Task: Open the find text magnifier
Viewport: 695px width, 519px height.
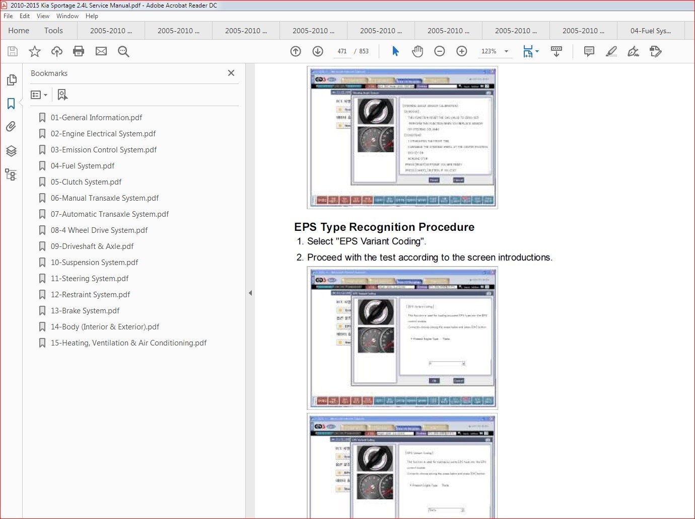Action: click(123, 51)
